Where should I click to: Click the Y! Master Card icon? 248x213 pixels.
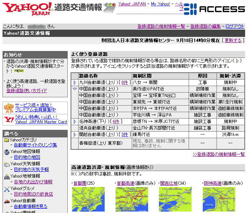click(x=9, y=119)
